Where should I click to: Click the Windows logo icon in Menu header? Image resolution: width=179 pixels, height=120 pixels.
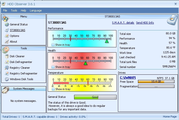coord(5,18)
